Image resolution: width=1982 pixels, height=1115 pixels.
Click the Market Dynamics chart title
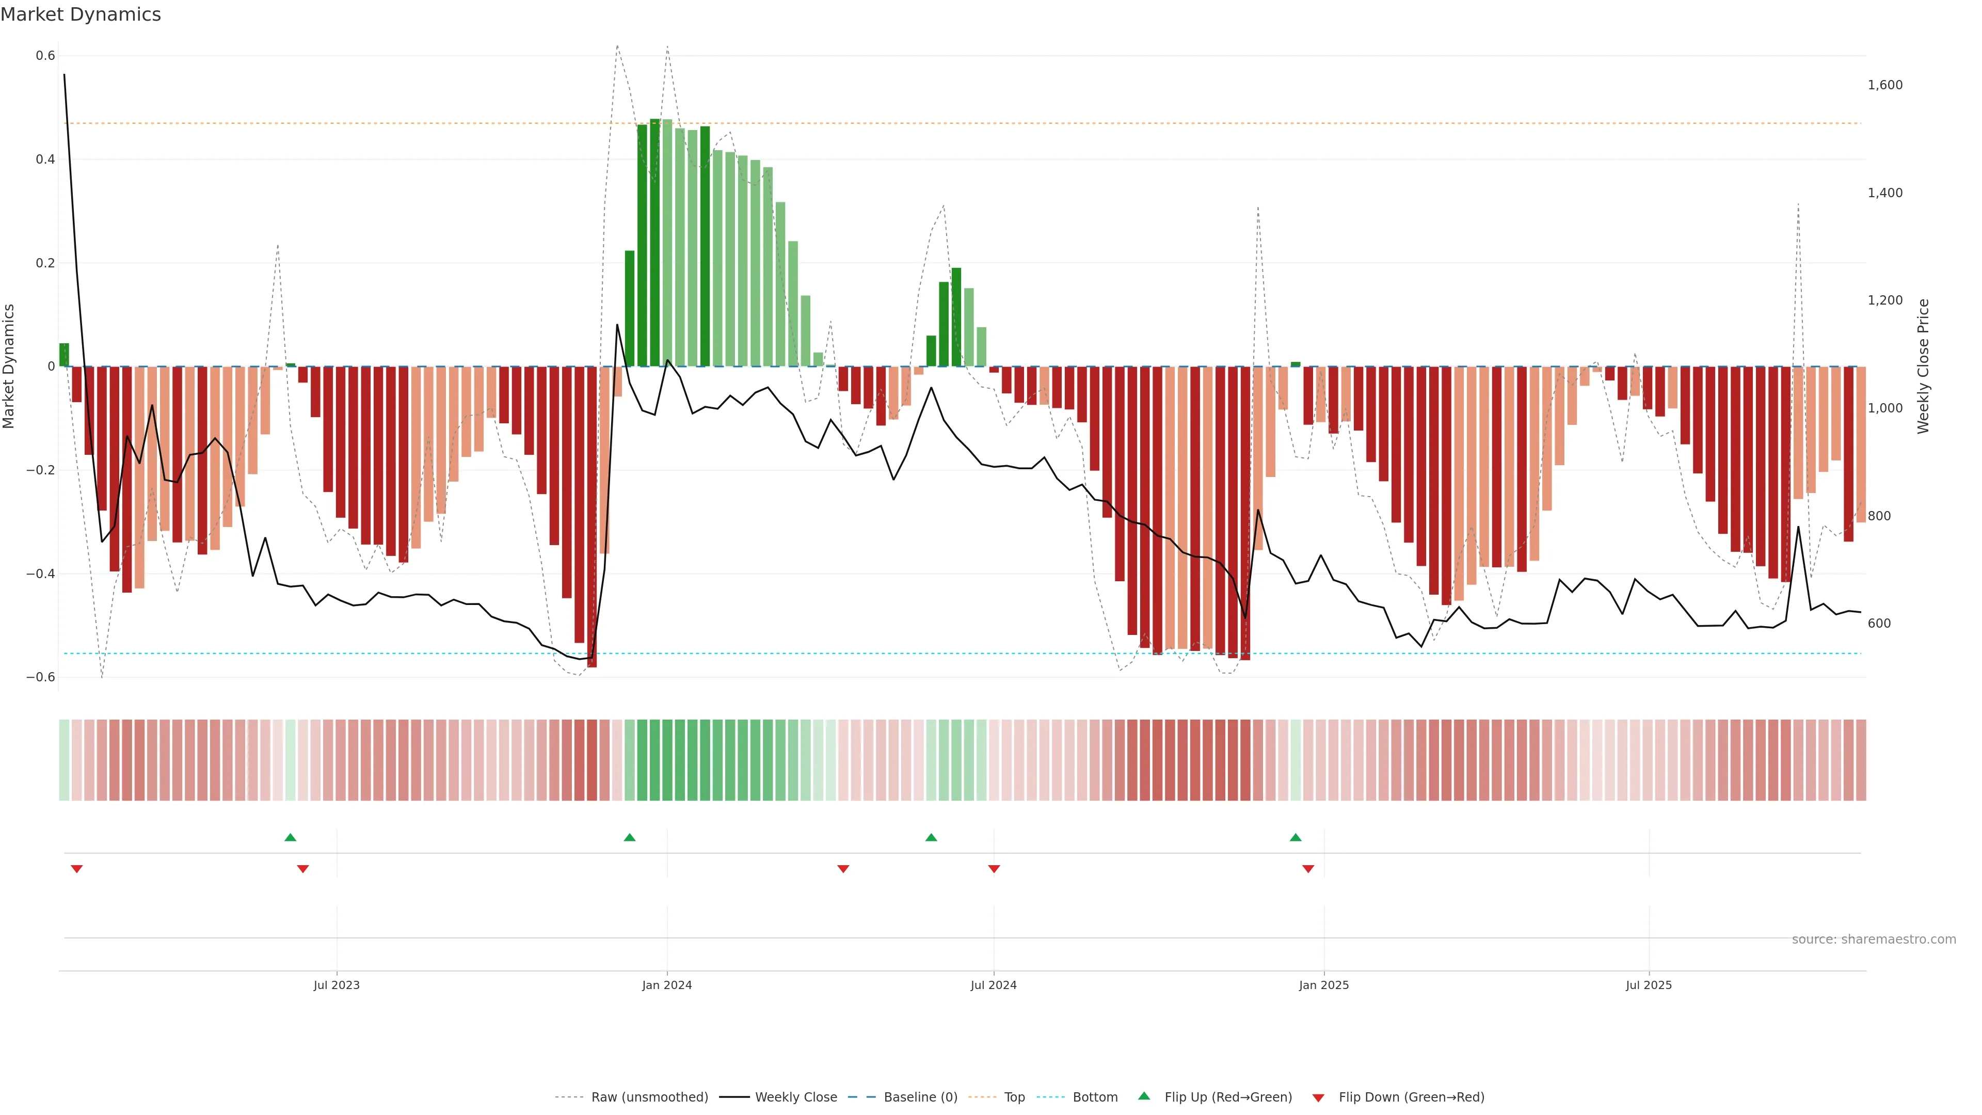[x=81, y=14]
